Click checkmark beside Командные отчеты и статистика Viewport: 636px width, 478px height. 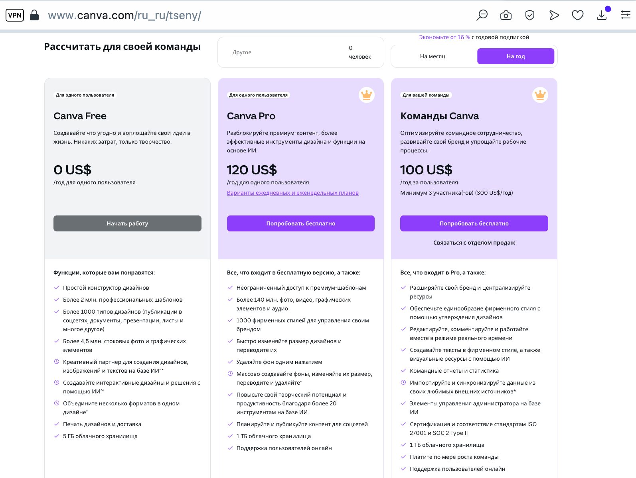403,371
